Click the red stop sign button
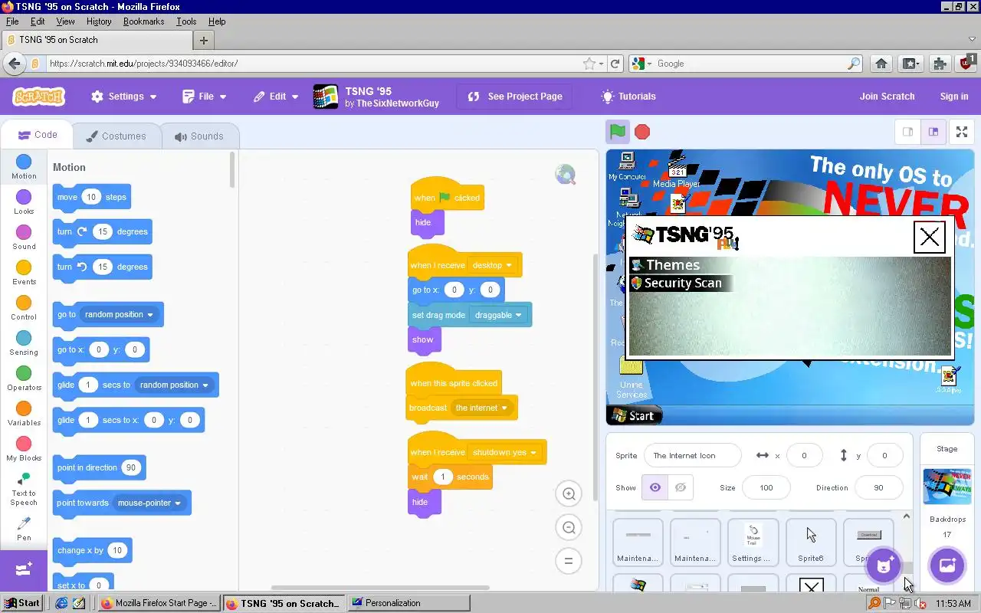Viewport: 981px width, 613px height. (x=642, y=132)
